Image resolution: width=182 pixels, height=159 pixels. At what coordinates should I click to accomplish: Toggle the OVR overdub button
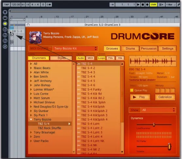tap(153, 5)
